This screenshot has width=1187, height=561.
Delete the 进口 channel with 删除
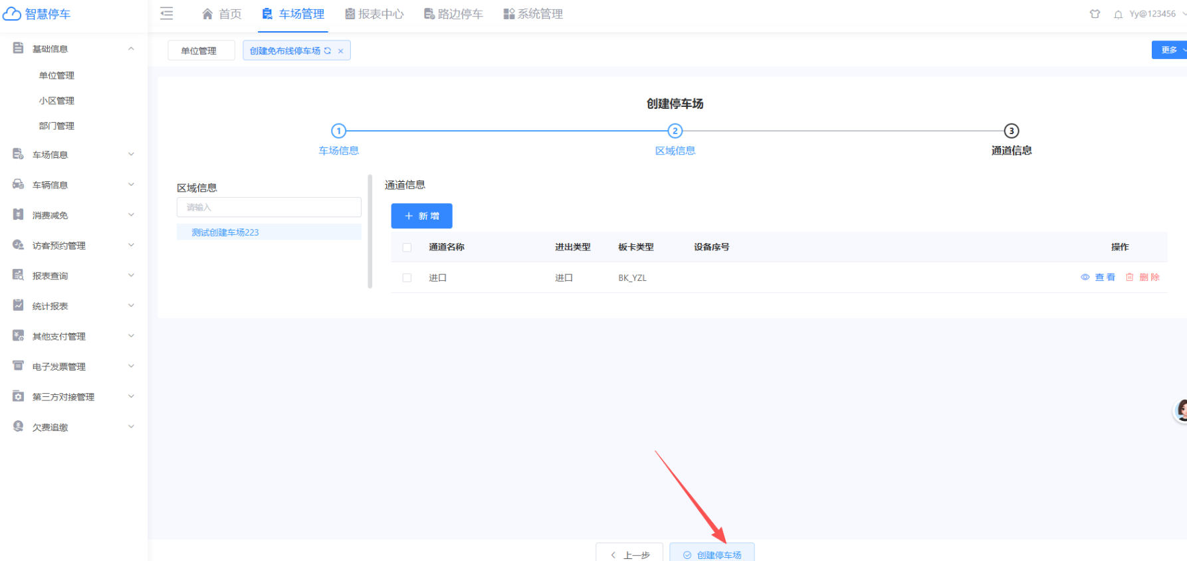1142,278
